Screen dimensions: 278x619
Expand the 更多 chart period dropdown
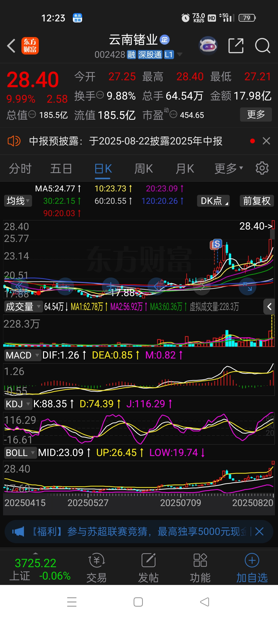click(229, 168)
